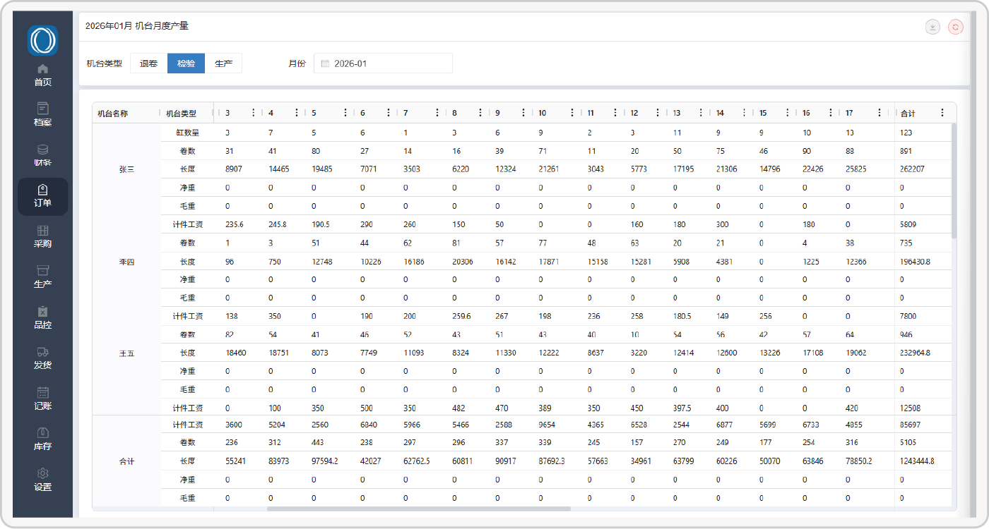The height and width of the screenshot is (529, 989).
Task: Open the three-dot menu of column 14
Action: pos(745,113)
